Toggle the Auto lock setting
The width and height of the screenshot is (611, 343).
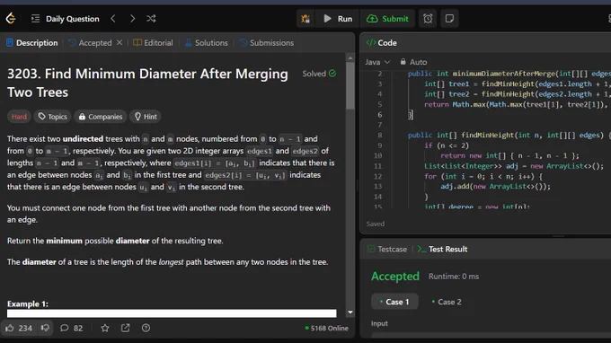(x=413, y=62)
